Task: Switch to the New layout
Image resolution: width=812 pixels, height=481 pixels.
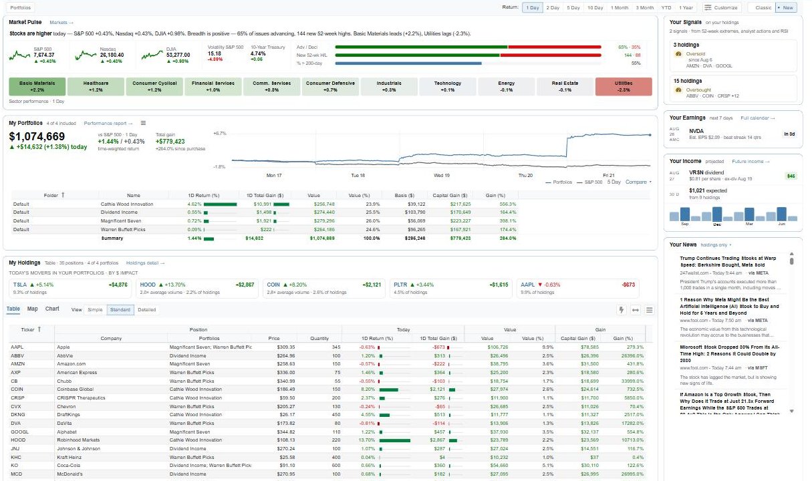Action: (x=787, y=7)
